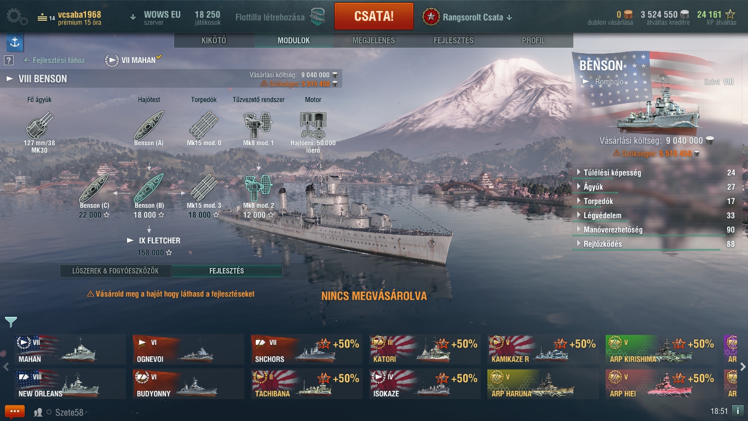Screen dimensions: 748x421
Task: Open the chat speech bubble button
Action: [x=15, y=411]
